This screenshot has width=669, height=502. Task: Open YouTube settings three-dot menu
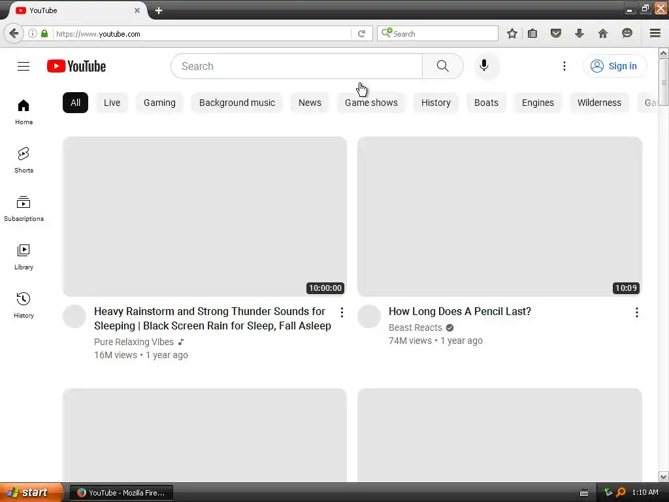(x=564, y=66)
